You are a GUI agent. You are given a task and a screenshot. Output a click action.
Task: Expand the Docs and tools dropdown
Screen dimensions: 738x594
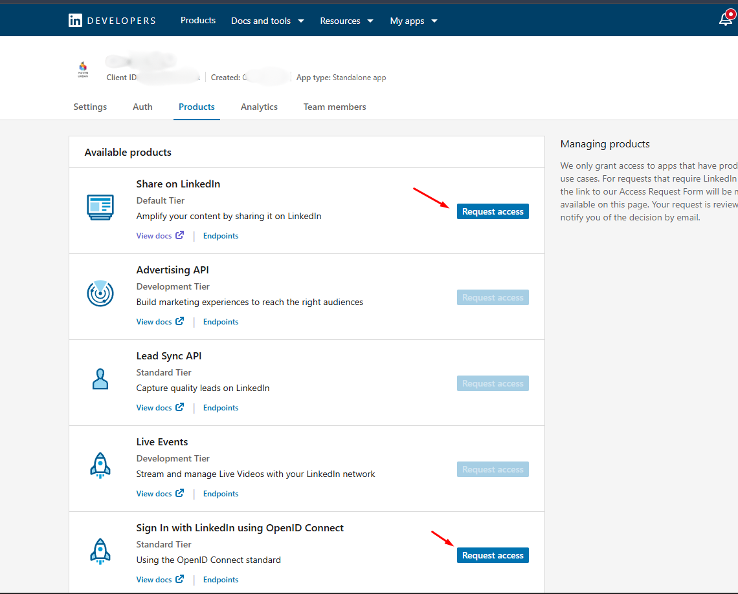[267, 21]
